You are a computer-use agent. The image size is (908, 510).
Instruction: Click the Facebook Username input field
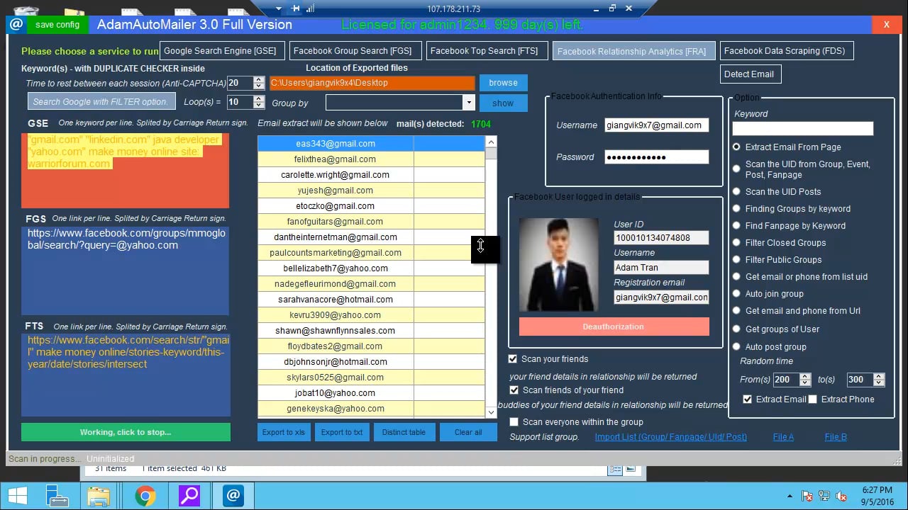click(x=656, y=125)
